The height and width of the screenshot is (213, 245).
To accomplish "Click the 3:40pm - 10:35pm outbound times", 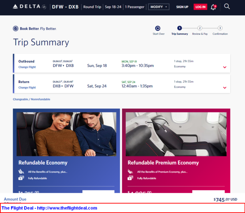I will 137,66.
